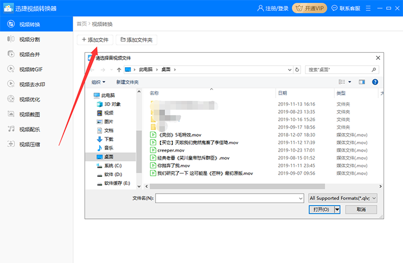Go to 首页 breadcrumb
The image size is (403, 263).
coord(82,24)
